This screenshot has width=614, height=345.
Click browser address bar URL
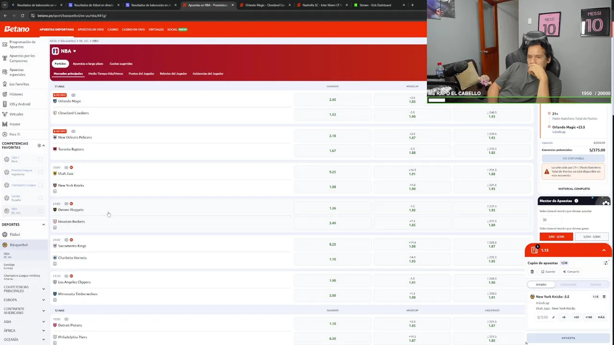72,15
